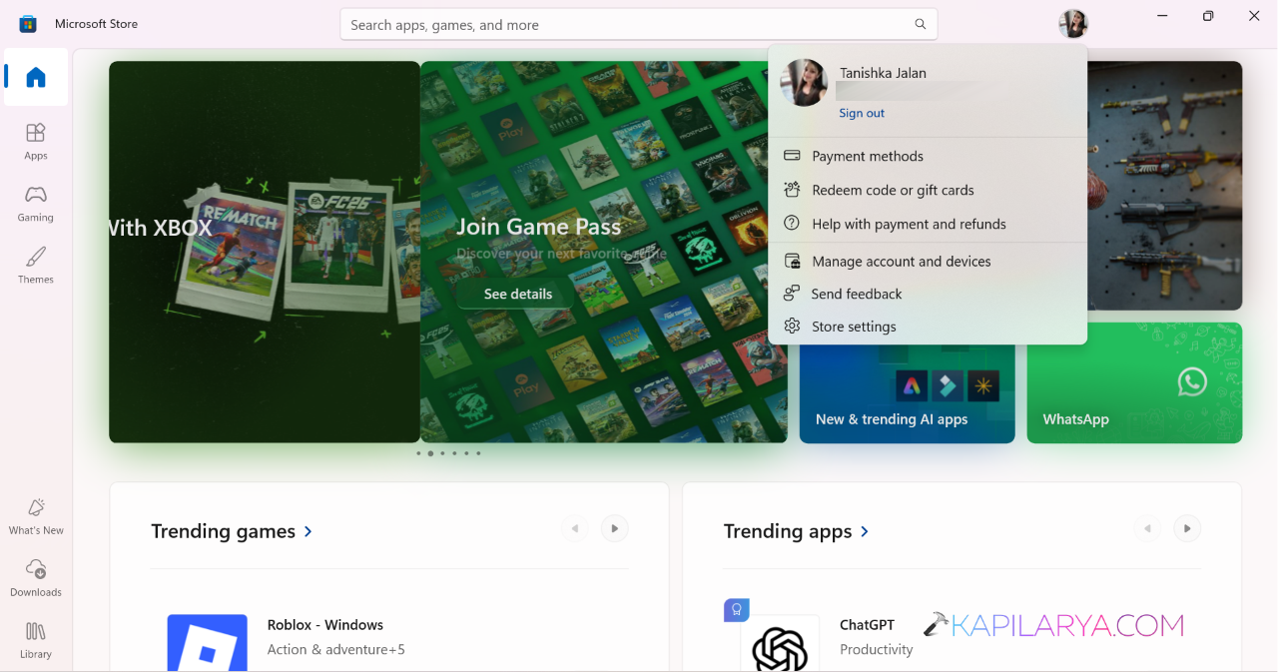Open Themes from the sidebar
This screenshot has width=1278, height=672.
[x=36, y=265]
